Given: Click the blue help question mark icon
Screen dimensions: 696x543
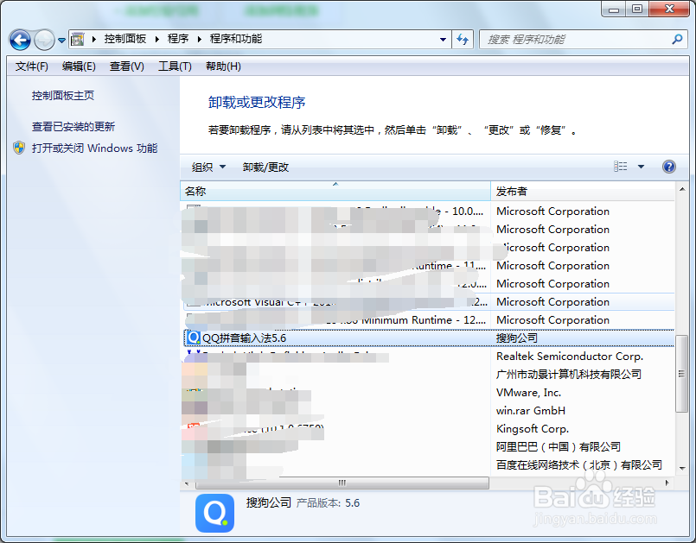Looking at the screenshot, I should pos(669,167).
